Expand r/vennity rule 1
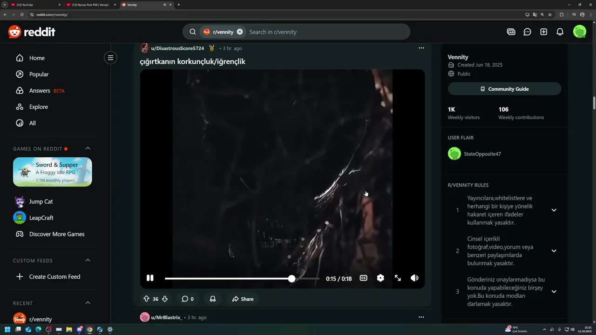Viewport: 596px width, 335px height. [554, 210]
